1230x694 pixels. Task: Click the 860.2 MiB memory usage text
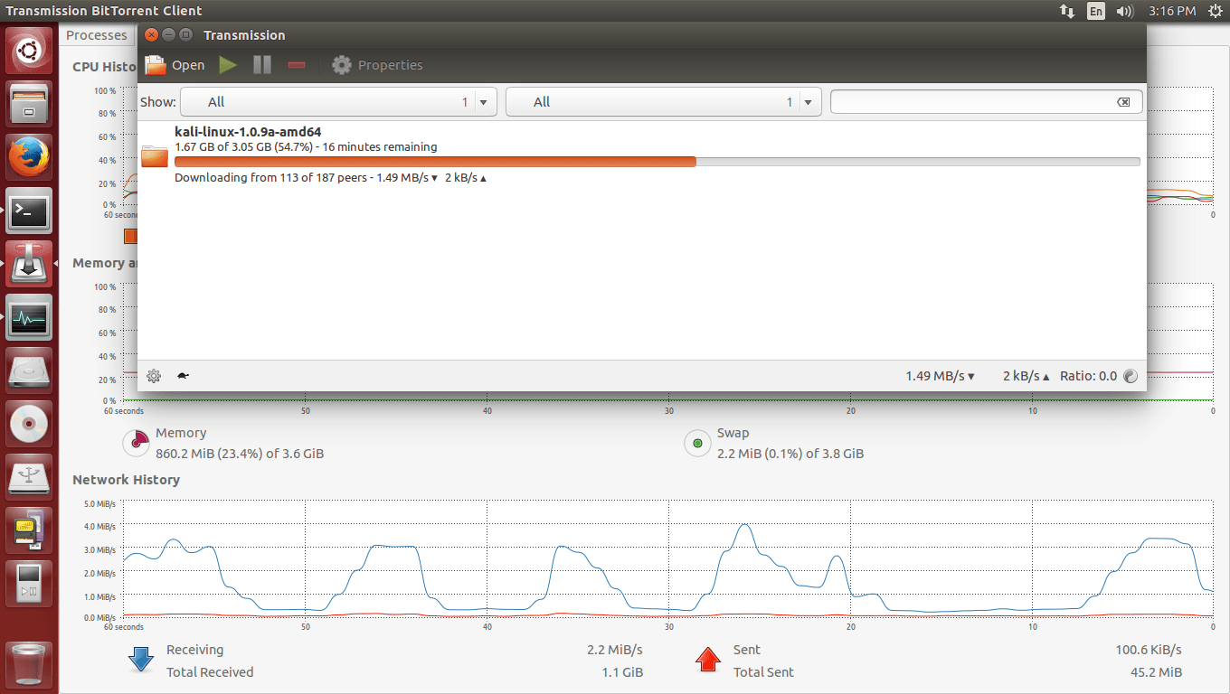click(x=240, y=454)
